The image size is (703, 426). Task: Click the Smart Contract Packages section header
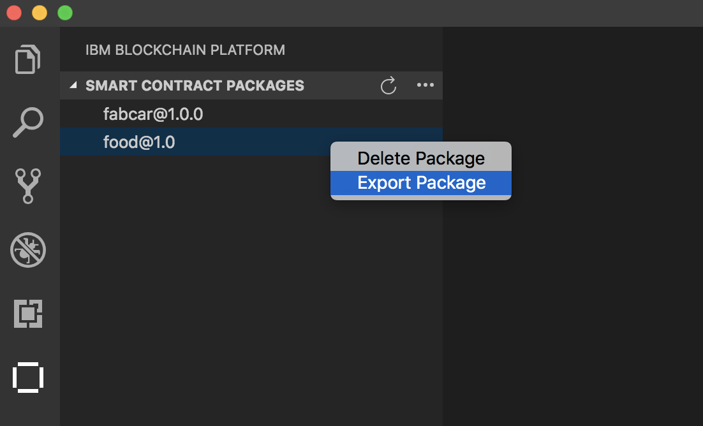click(195, 85)
